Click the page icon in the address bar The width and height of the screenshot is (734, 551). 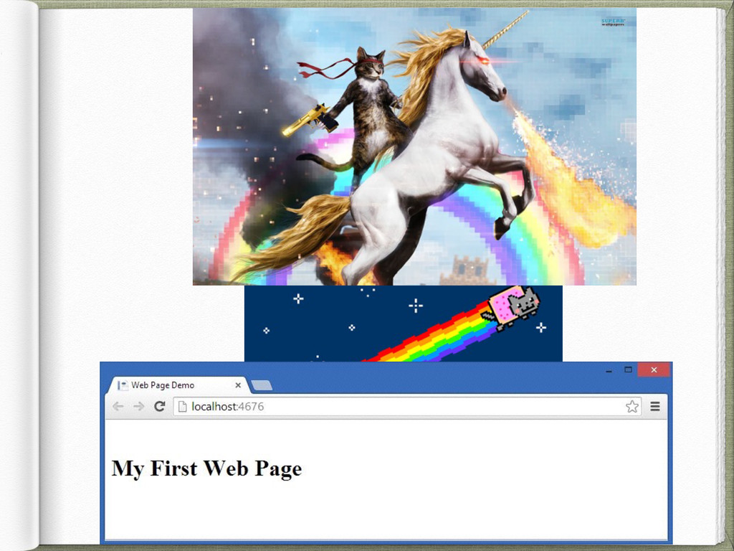pyautogui.click(x=183, y=406)
